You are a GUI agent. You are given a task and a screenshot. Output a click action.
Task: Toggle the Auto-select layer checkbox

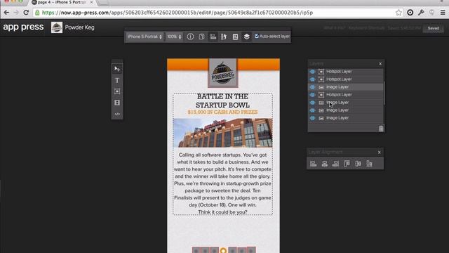pos(257,36)
